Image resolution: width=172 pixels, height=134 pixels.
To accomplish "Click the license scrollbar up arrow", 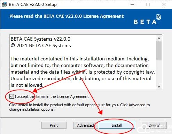I will [x=159, y=38].
